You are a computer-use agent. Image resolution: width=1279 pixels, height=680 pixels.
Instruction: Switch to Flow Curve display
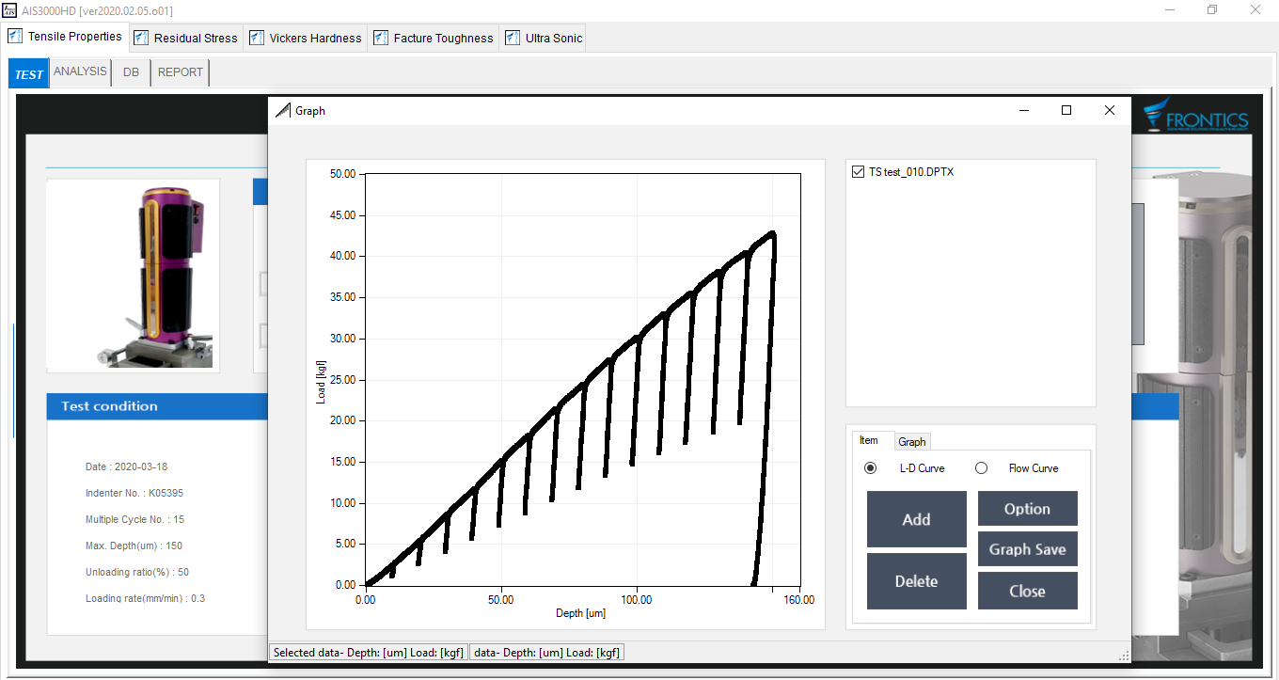coord(981,467)
